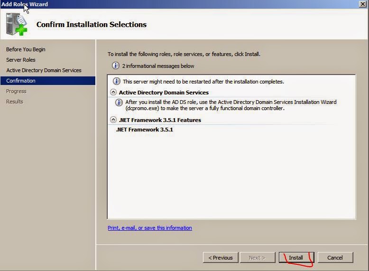Select the Confirmation step
Image resolution: width=369 pixels, height=271 pixels.
tap(48, 81)
